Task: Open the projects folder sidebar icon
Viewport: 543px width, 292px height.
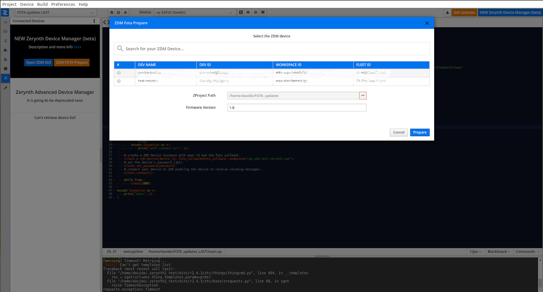Action: coord(5,32)
